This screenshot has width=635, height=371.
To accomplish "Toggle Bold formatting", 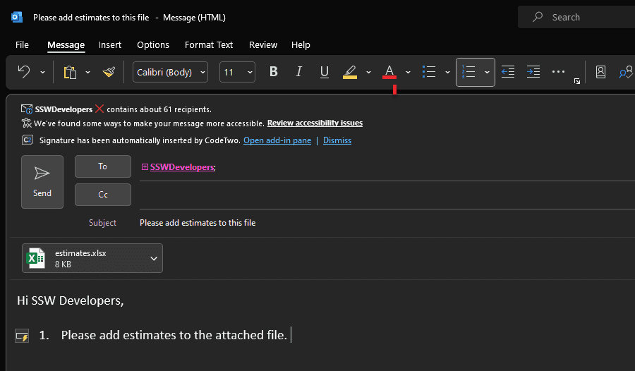I will coord(274,72).
